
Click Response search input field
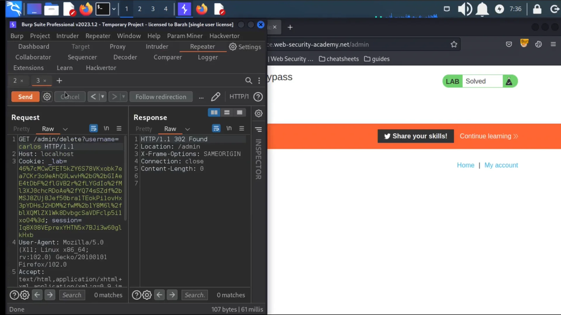(x=195, y=295)
